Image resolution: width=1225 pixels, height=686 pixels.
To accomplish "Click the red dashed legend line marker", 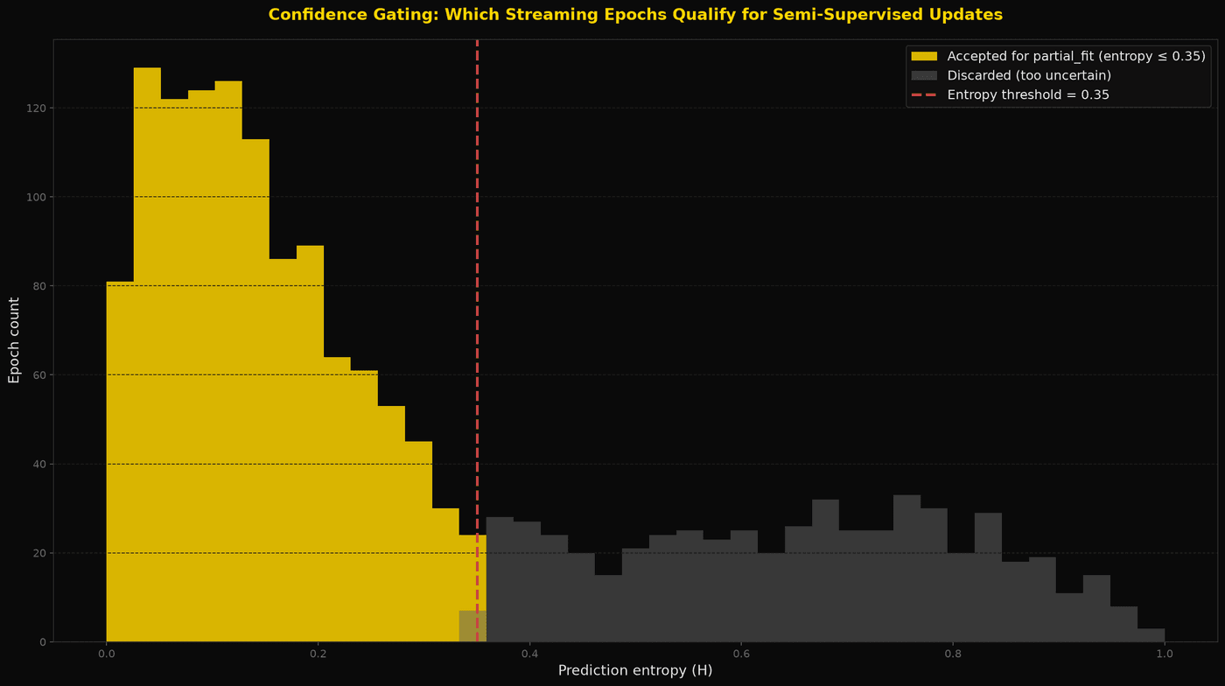I will [x=924, y=94].
